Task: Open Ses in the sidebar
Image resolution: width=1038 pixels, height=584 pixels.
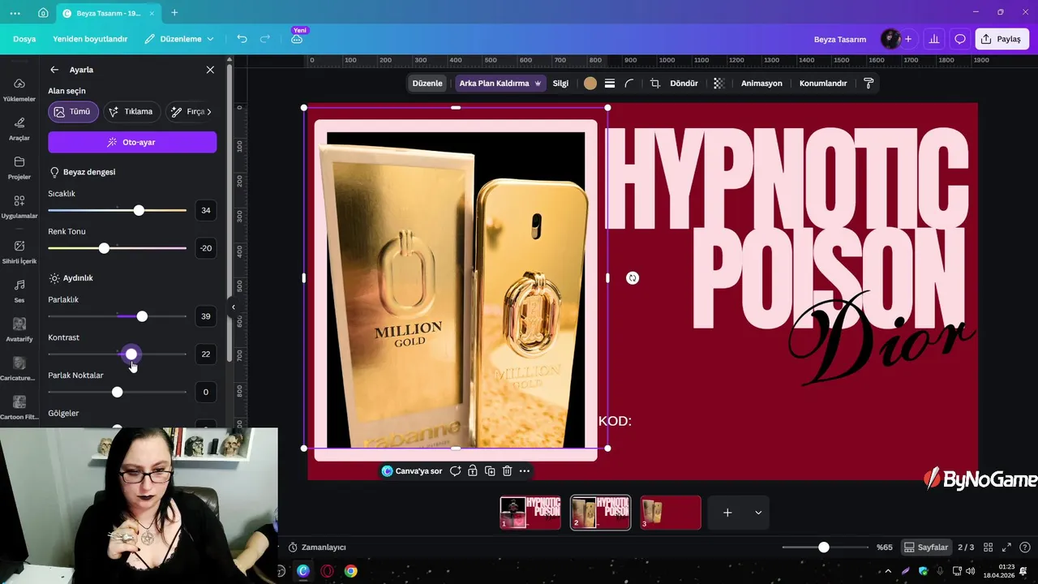Action: (19, 290)
